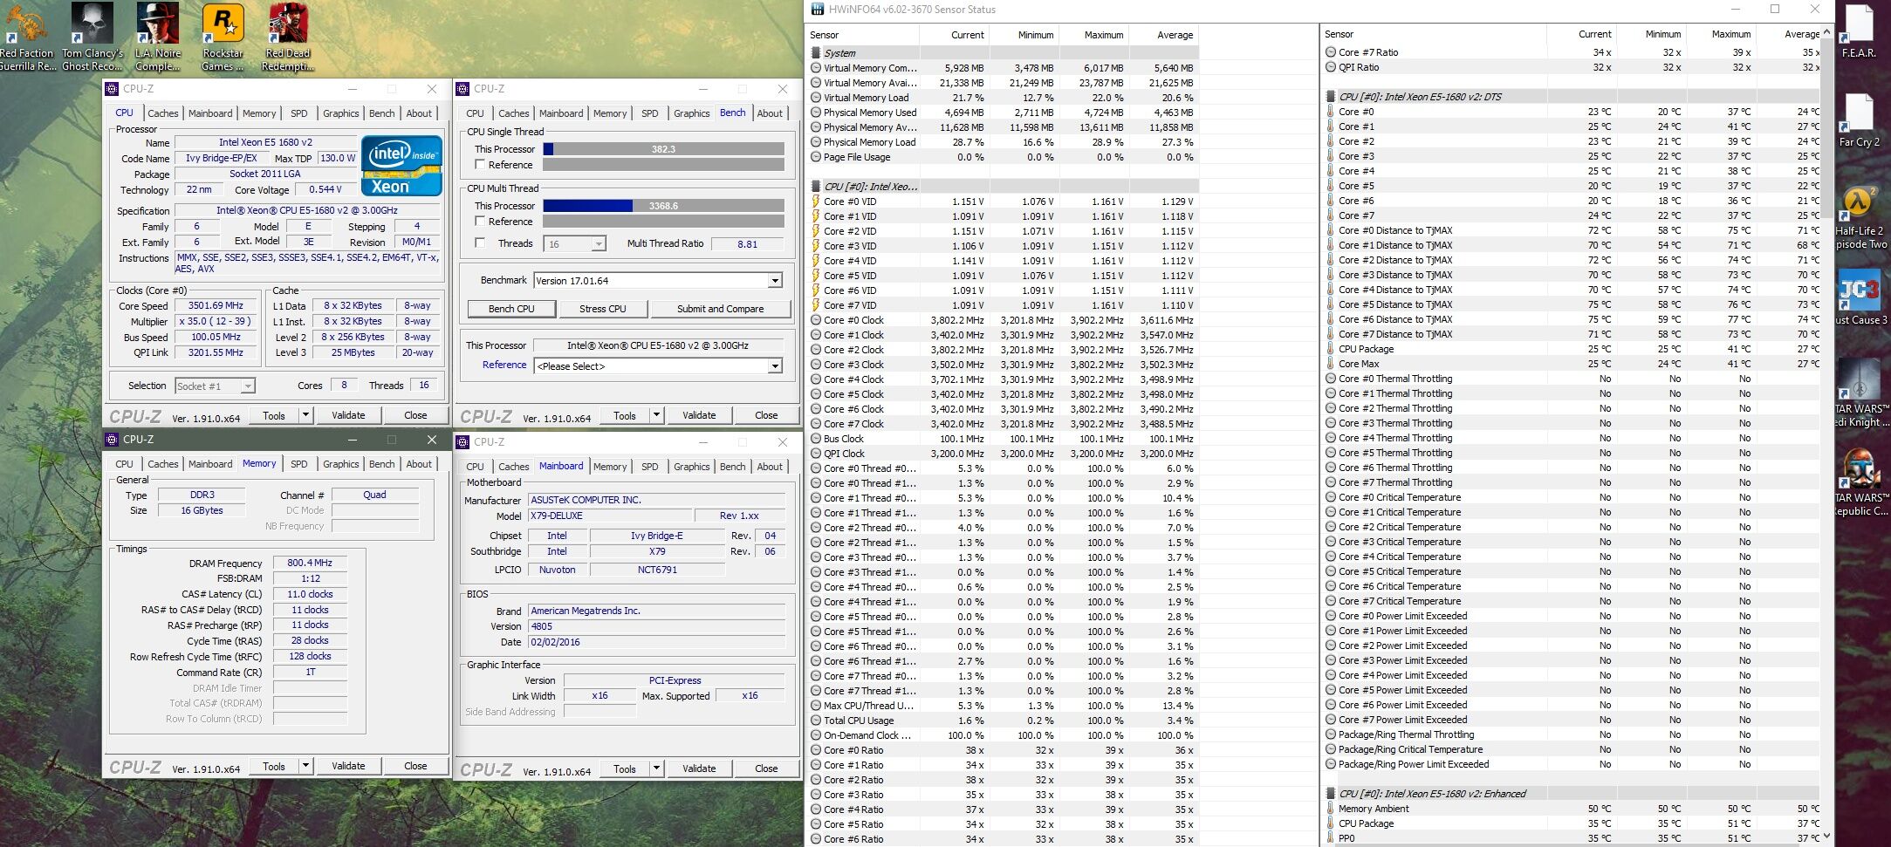The image size is (1891, 847).
Task: Tick Reference checkbox under CPU Multi Thread
Action: (480, 222)
